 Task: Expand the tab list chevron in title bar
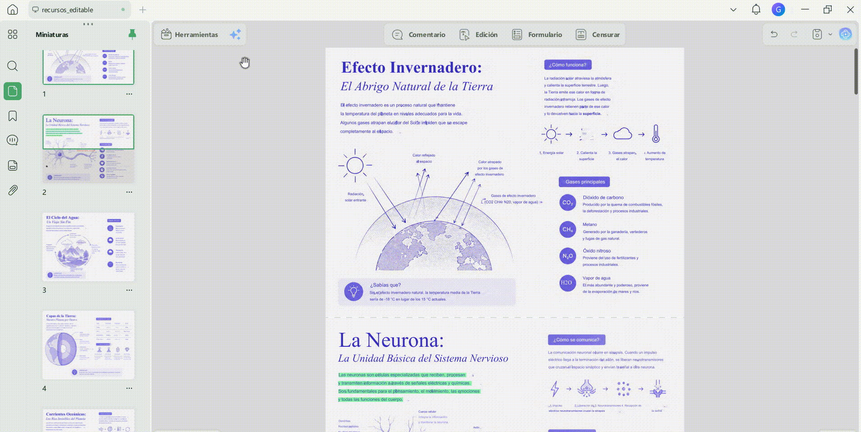(733, 9)
